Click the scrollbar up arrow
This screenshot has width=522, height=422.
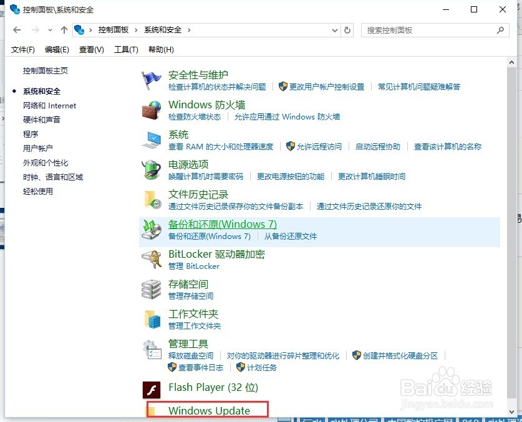tap(511, 62)
